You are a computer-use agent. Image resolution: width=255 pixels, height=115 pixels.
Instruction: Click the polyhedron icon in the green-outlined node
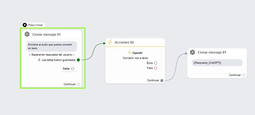(27, 34)
